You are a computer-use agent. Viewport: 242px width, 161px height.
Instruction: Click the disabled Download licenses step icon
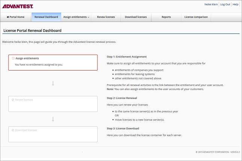tap(13, 130)
